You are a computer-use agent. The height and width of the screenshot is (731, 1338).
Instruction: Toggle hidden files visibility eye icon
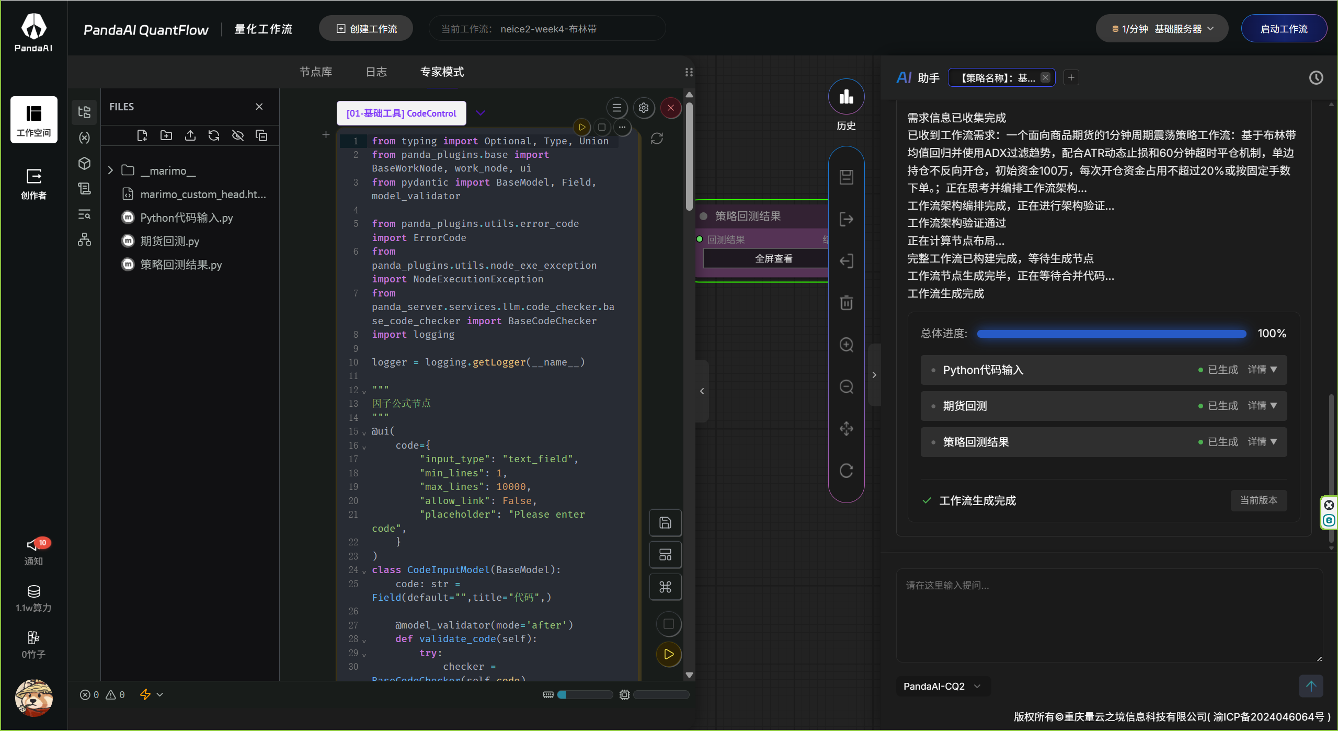(238, 136)
